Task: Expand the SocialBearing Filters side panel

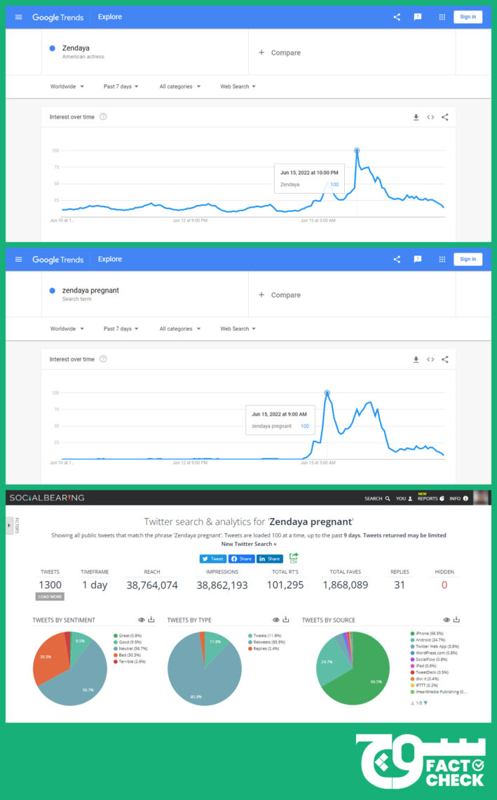Action: [9, 526]
